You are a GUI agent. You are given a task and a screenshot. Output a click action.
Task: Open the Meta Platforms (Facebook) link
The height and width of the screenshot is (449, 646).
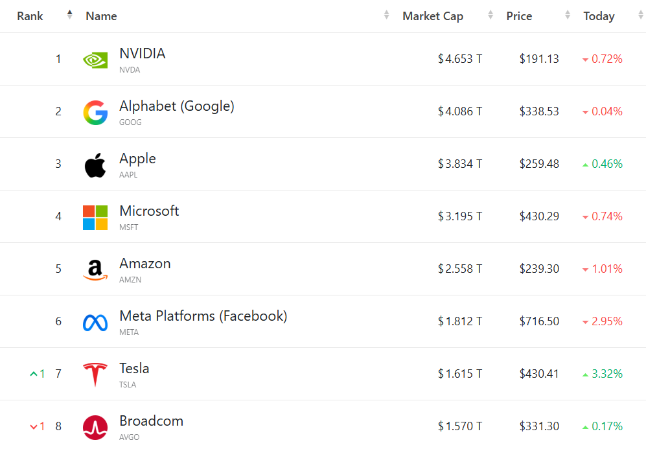click(x=203, y=316)
